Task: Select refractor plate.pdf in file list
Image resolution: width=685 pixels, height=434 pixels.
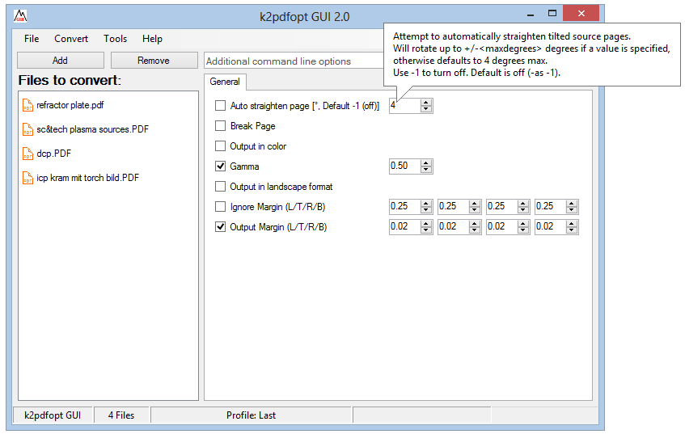Action: coord(70,105)
